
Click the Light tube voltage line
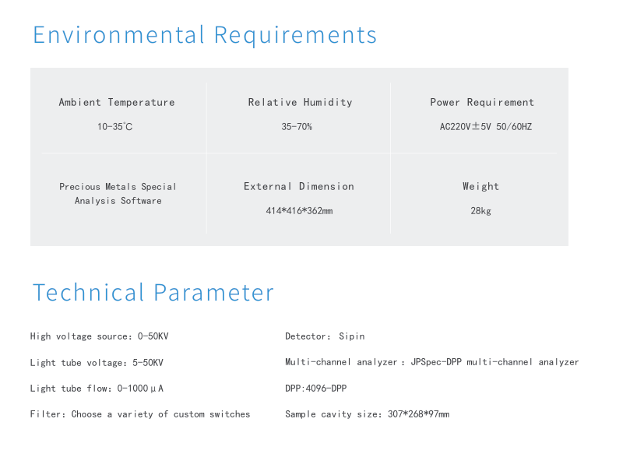(97, 363)
